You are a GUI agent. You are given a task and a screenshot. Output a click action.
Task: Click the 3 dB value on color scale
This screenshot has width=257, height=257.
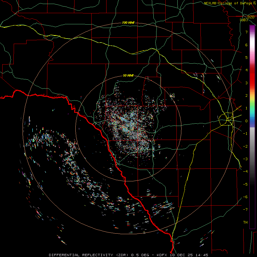(246, 83)
